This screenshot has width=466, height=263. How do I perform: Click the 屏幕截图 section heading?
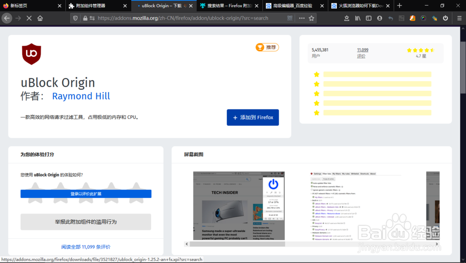point(193,155)
